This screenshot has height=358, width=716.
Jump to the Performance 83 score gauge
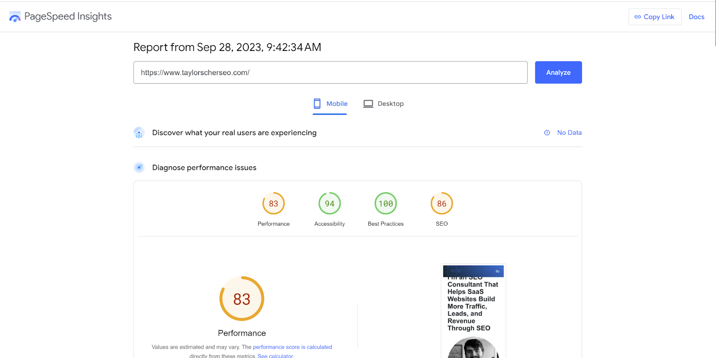click(x=273, y=203)
